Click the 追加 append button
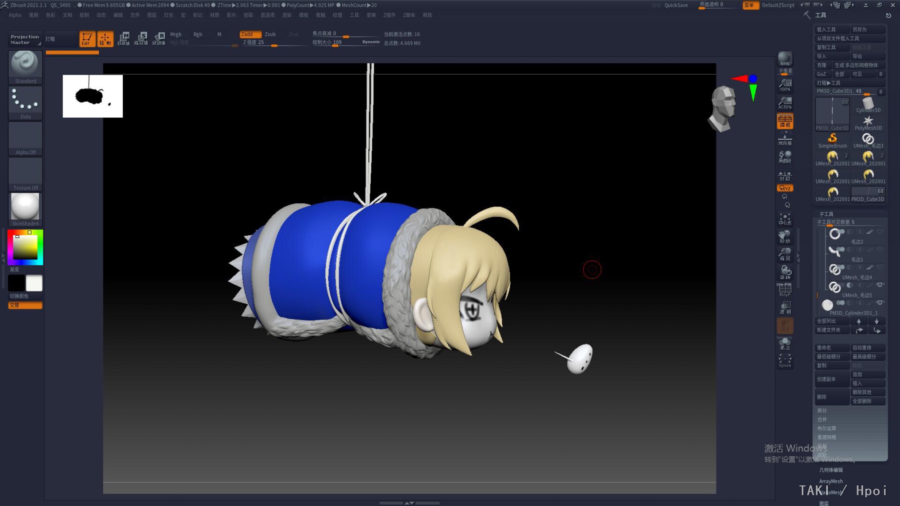 (x=868, y=374)
